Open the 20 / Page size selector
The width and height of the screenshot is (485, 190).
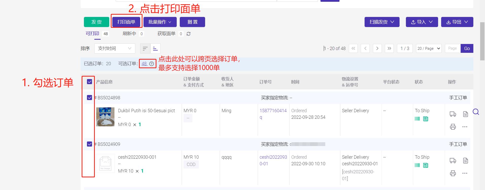pyautogui.click(x=429, y=49)
